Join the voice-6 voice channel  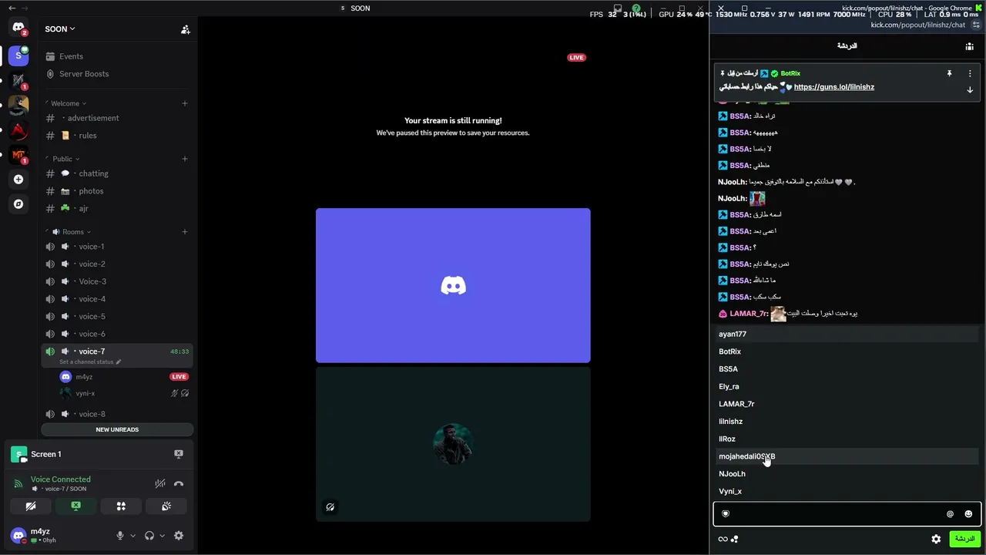(x=117, y=334)
